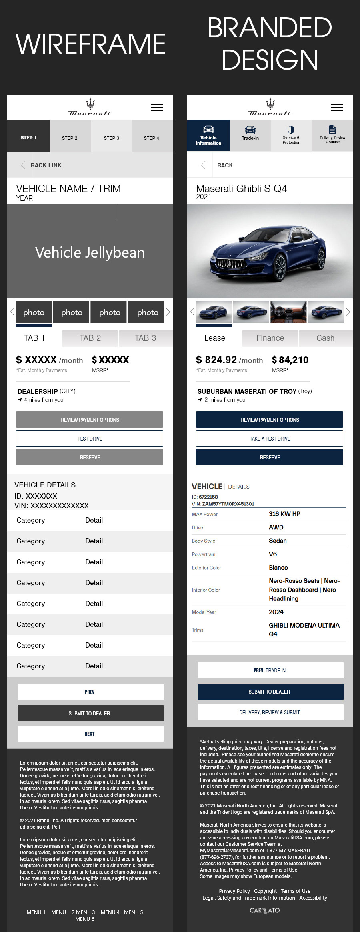360x932 pixels.
Task: Open hamburger menu in wireframe header
Action: tap(156, 107)
